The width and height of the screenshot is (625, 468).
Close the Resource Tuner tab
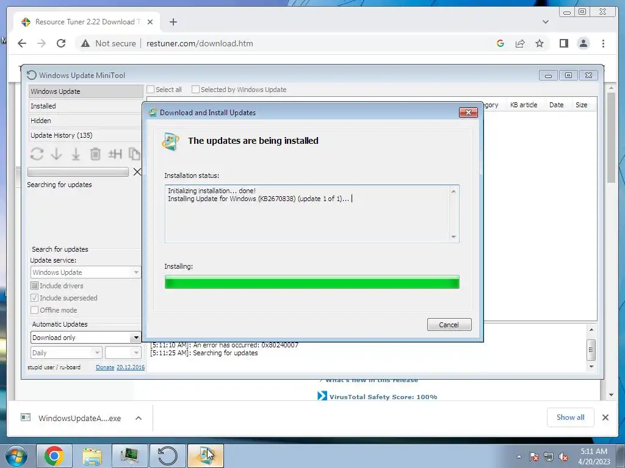pyautogui.click(x=150, y=22)
